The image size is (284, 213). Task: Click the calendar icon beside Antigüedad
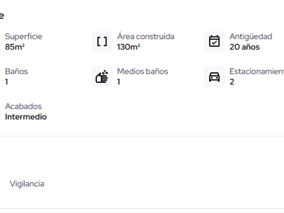coord(214,42)
